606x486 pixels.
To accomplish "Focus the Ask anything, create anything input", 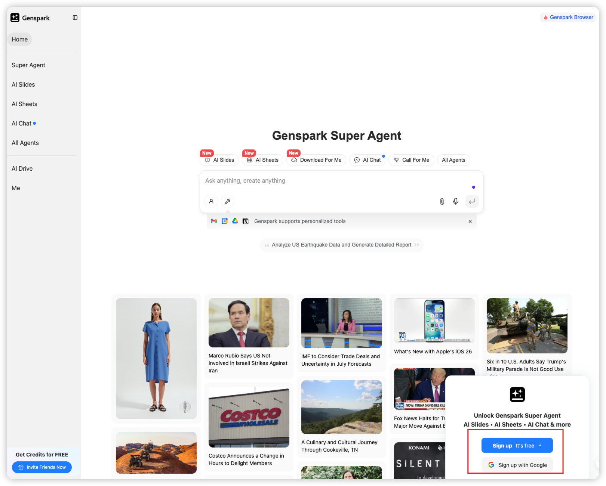I will [336, 181].
